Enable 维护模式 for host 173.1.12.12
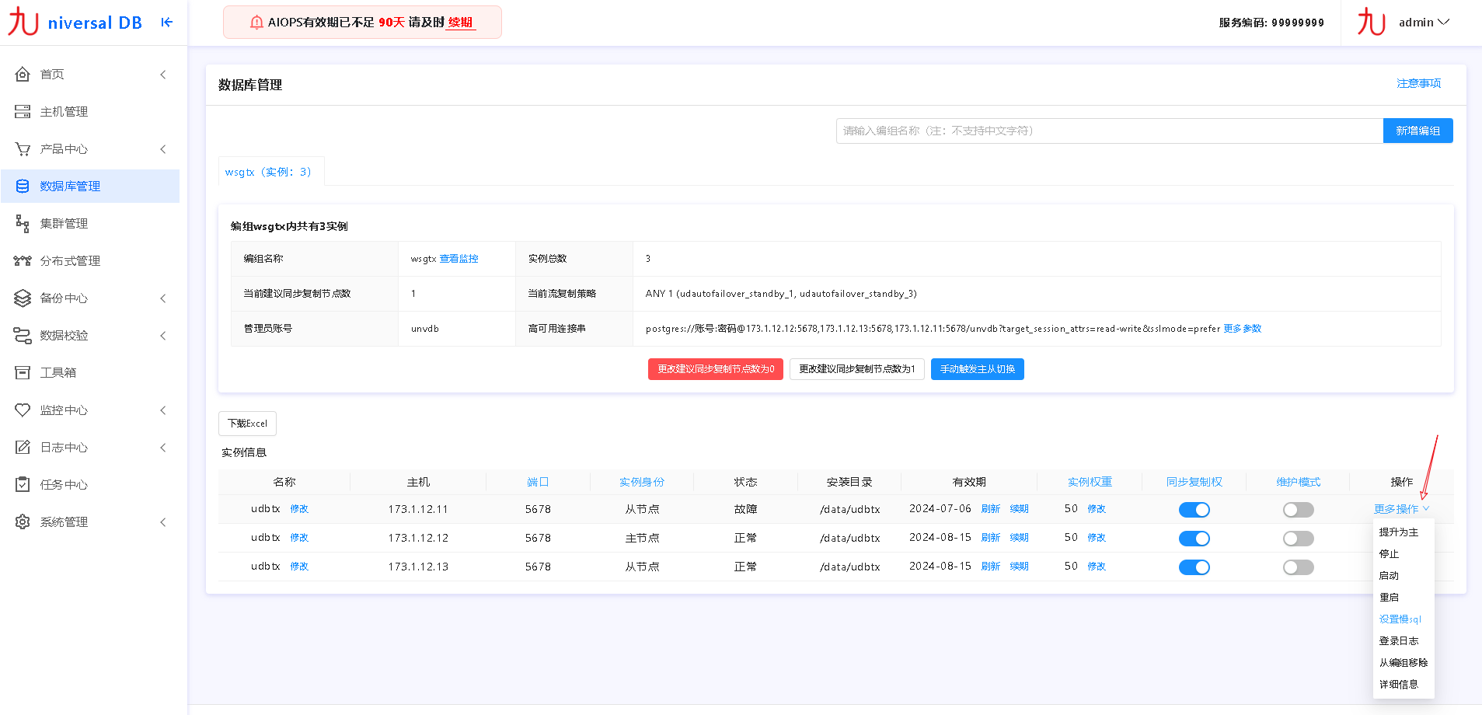This screenshot has height=715, width=1482. click(x=1298, y=538)
